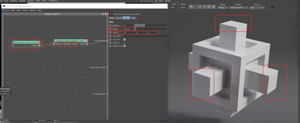This screenshot has width=300, height=123.
Task: Toggle the Radius parameter animation dot
Action: coord(110,29)
